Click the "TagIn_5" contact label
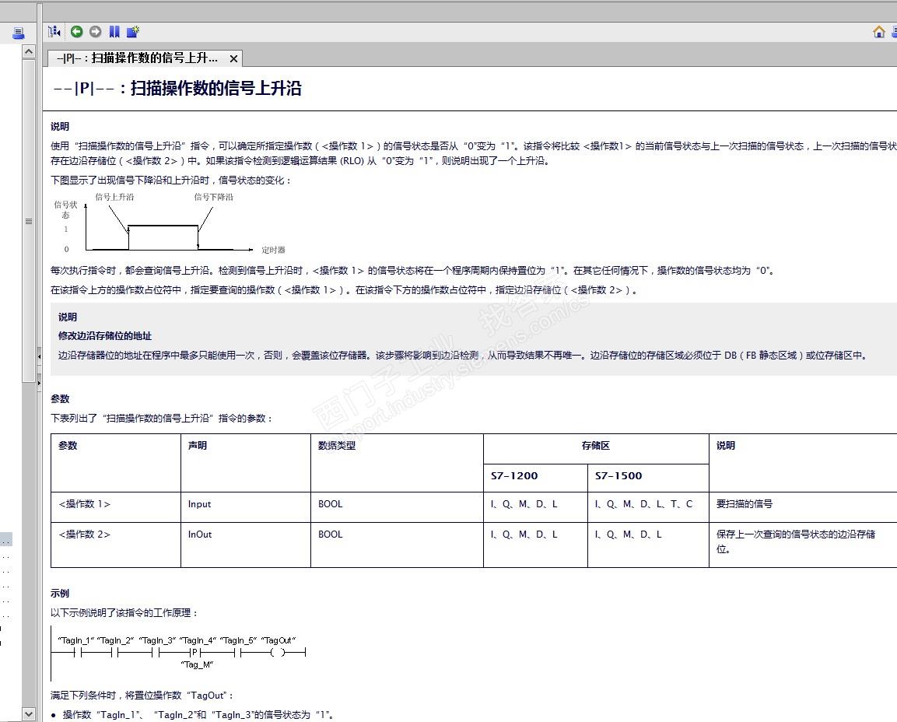Image resolution: width=897 pixels, height=722 pixels. pyautogui.click(x=239, y=640)
